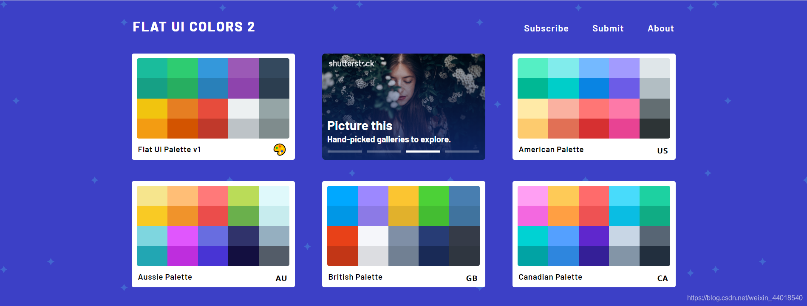The height and width of the screenshot is (306, 807).
Task: Click the shutterstock logo in the ad banner
Action: (x=352, y=63)
